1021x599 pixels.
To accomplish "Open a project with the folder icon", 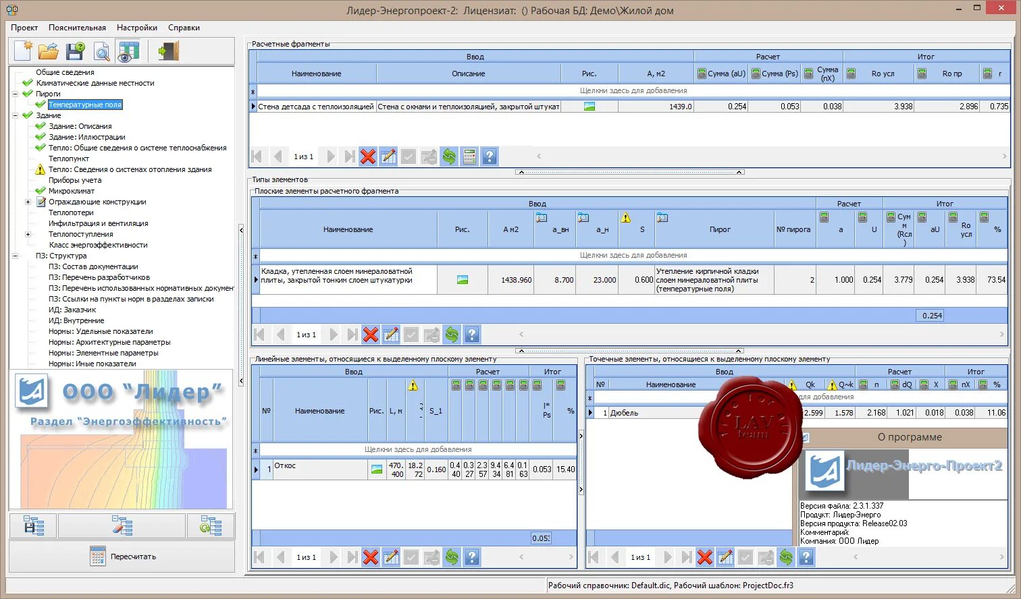I will click(x=49, y=51).
